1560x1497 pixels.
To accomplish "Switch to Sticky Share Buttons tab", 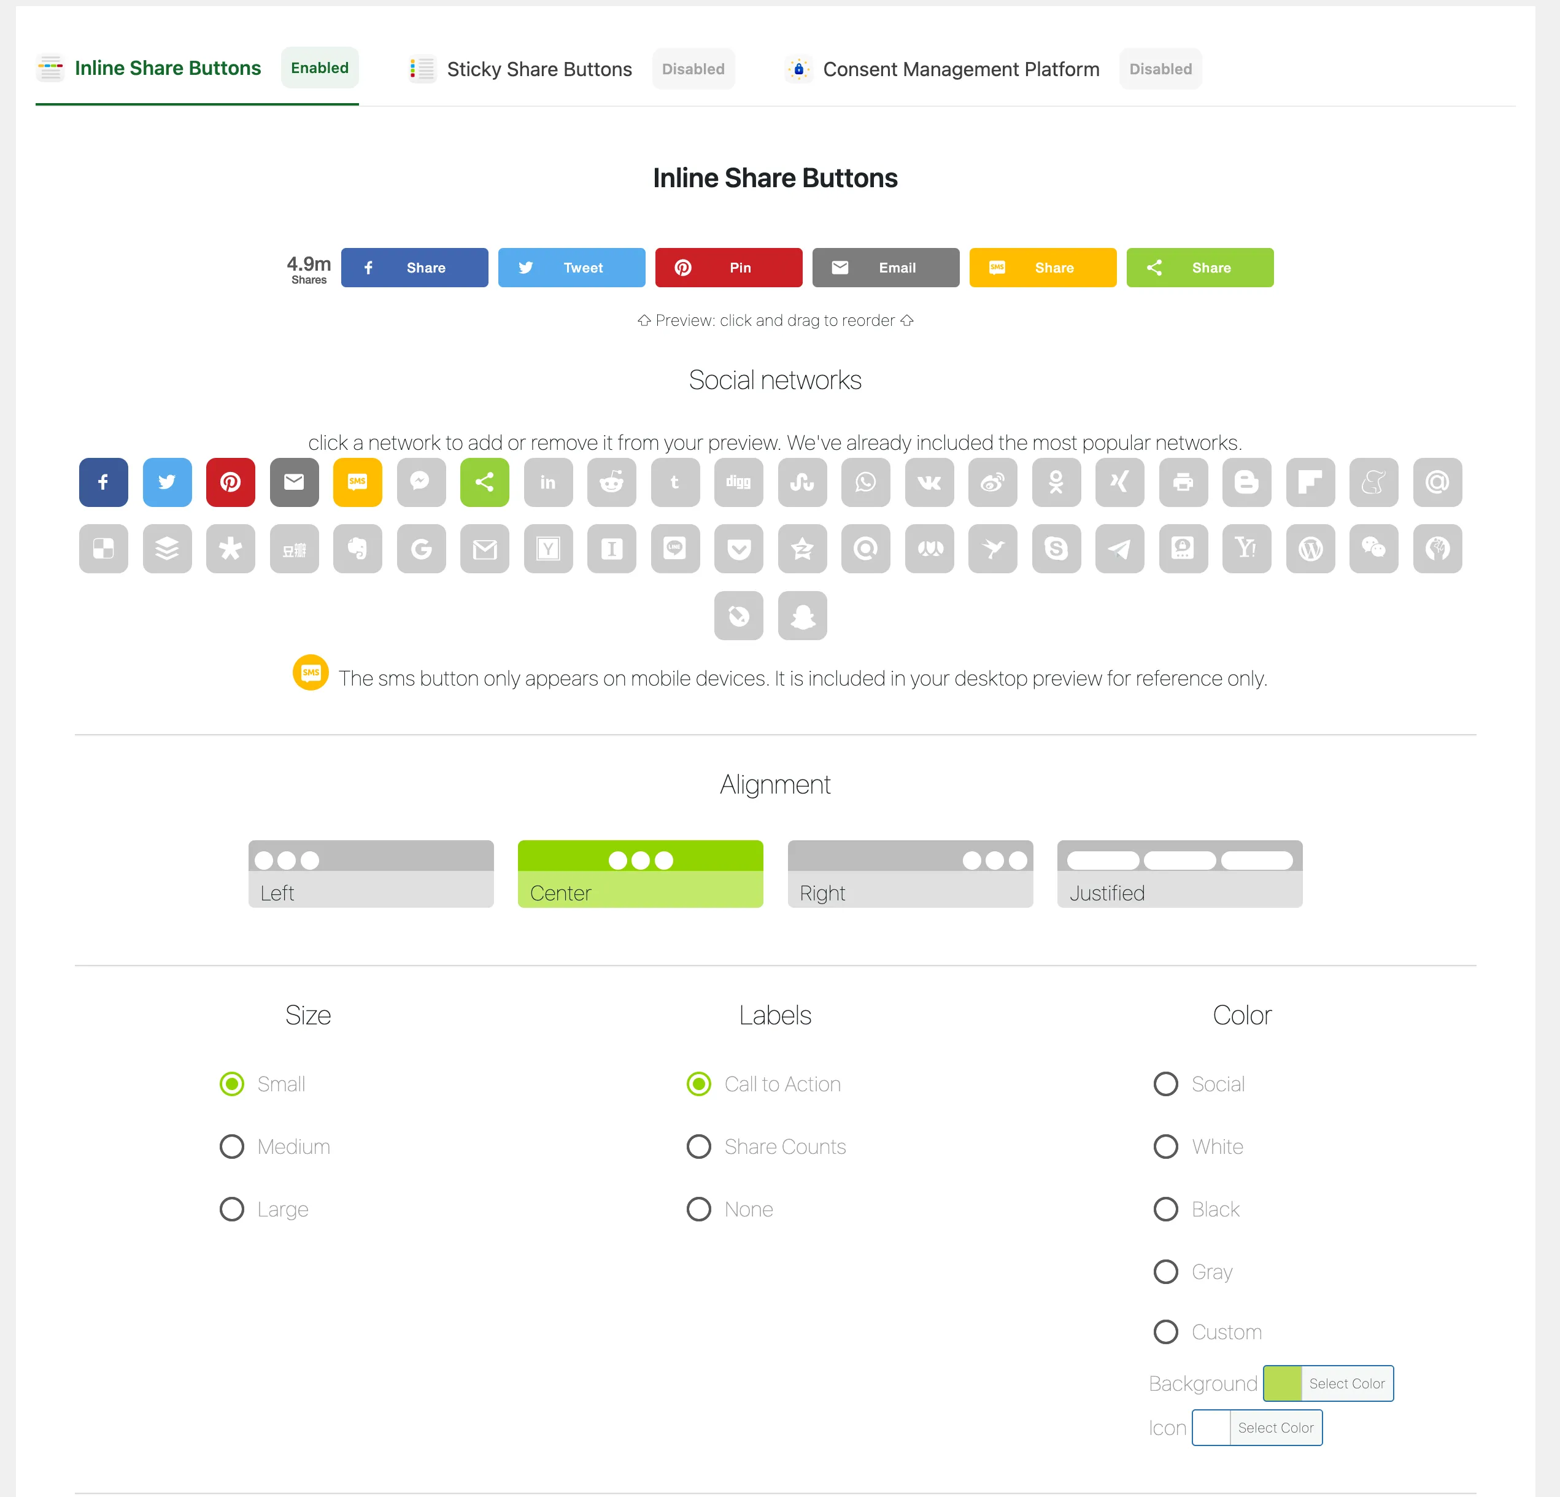I will pos(539,69).
